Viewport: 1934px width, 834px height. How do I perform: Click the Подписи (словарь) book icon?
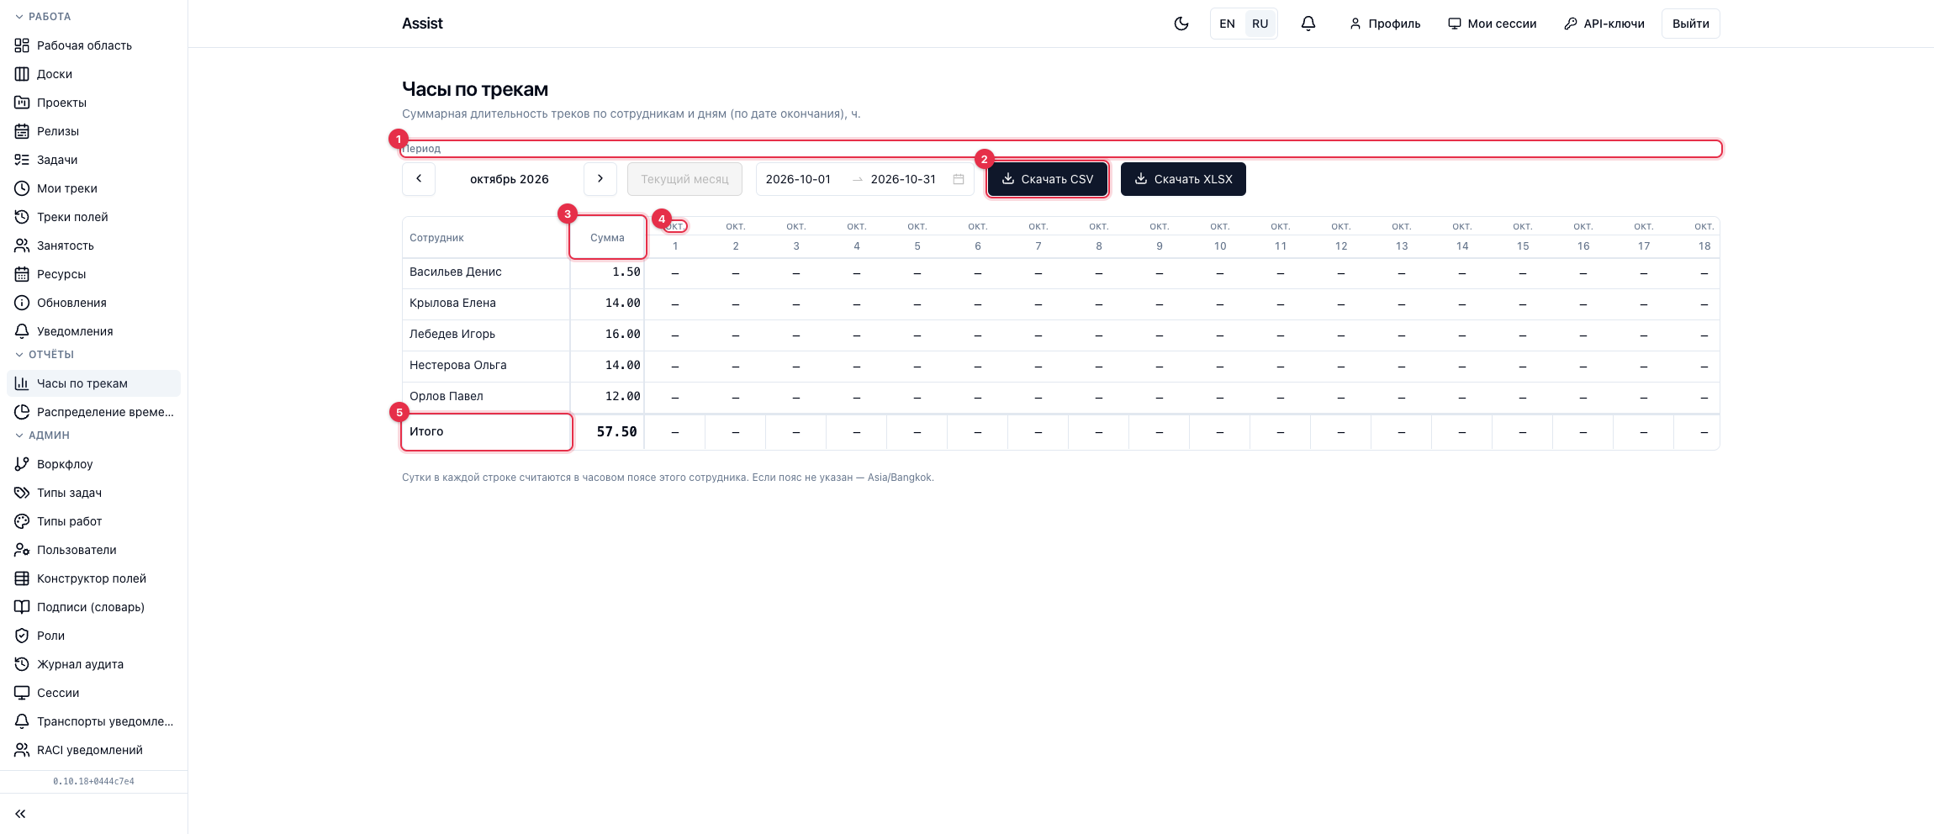pyautogui.click(x=22, y=607)
